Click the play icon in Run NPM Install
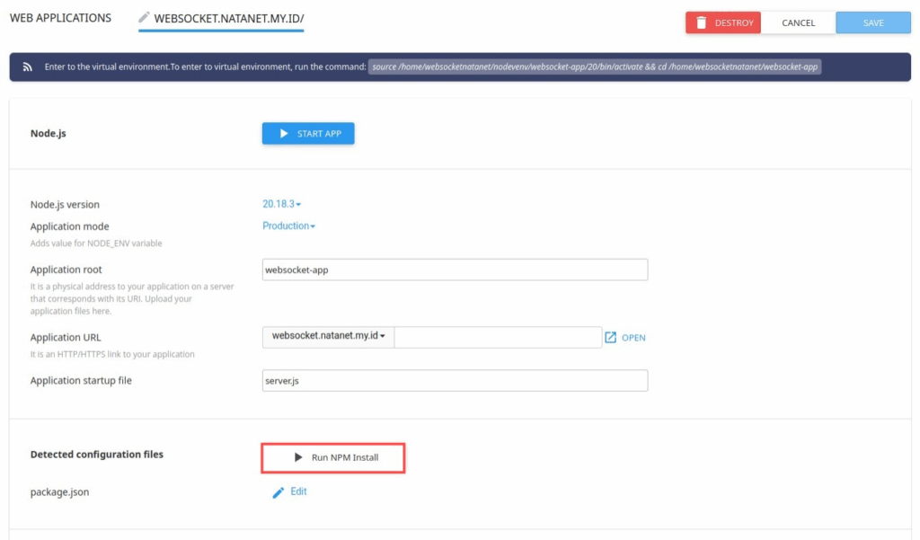 (x=298, y=457)
